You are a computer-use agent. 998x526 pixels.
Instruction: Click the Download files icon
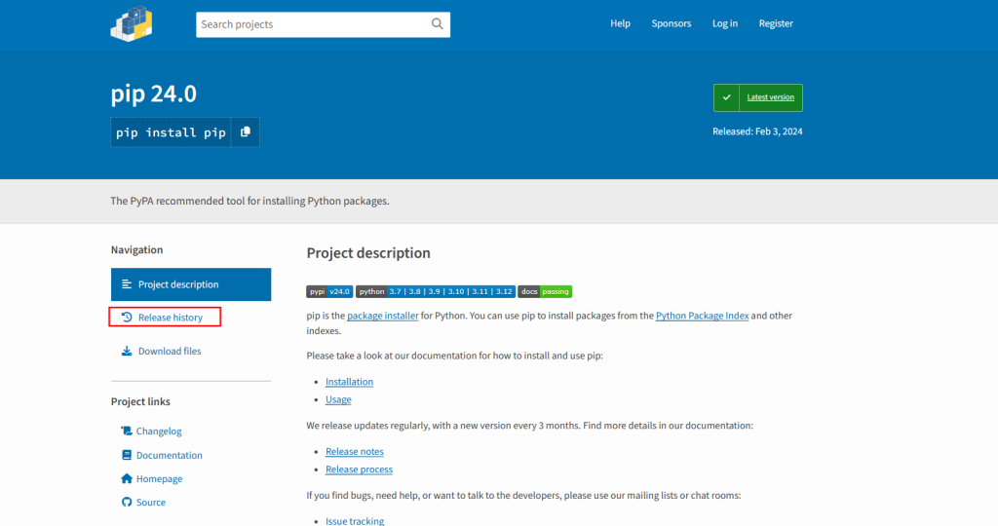tap(126, 351)
